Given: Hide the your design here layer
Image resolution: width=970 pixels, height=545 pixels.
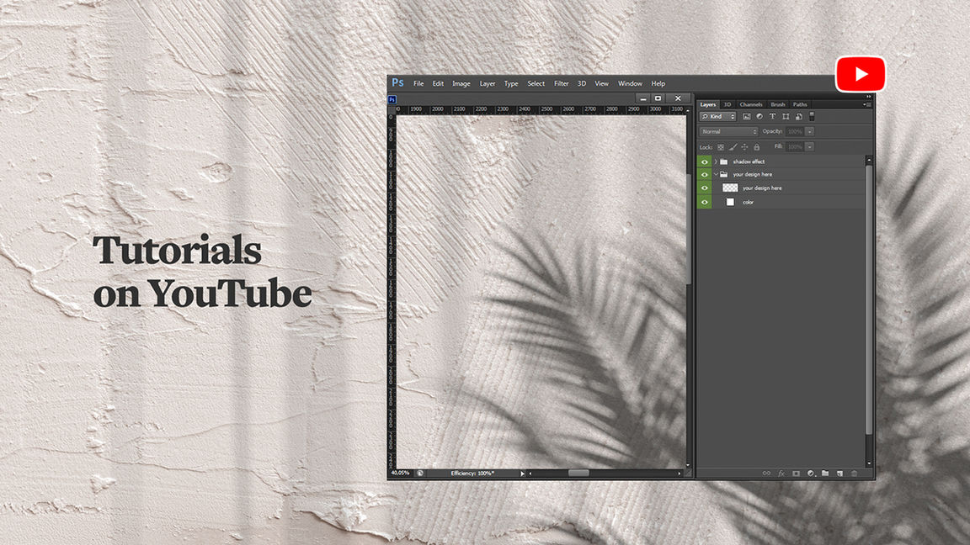Looking at the screenshot, I should [x=705, y=188].
